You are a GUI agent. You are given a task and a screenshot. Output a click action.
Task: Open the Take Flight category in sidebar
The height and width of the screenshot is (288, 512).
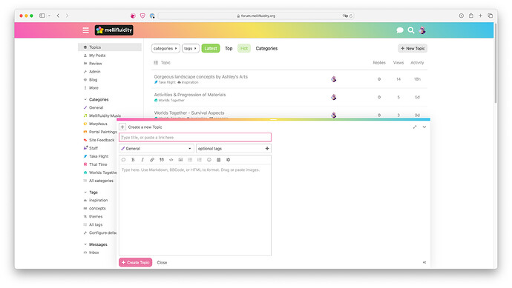pyautogui.click(x=99, y=156)
